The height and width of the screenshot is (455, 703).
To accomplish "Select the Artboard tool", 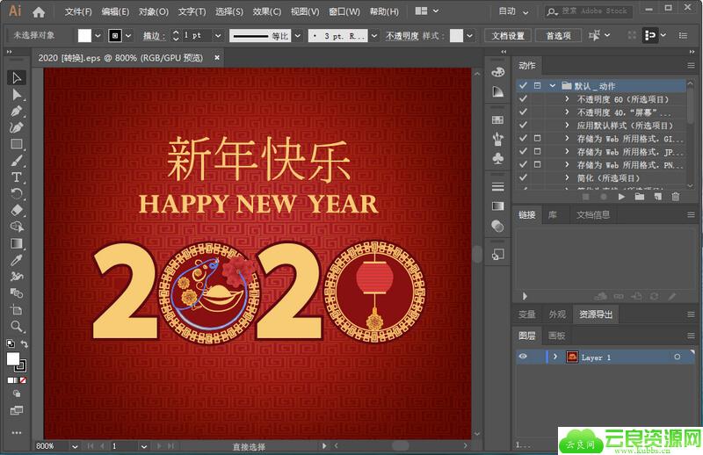I will click(x=17, y=310).
